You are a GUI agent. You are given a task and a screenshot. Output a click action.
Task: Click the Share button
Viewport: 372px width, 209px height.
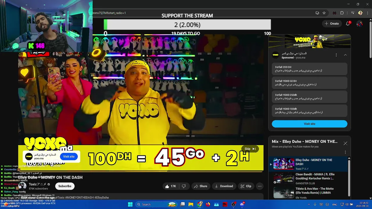[x=201, y=186]
